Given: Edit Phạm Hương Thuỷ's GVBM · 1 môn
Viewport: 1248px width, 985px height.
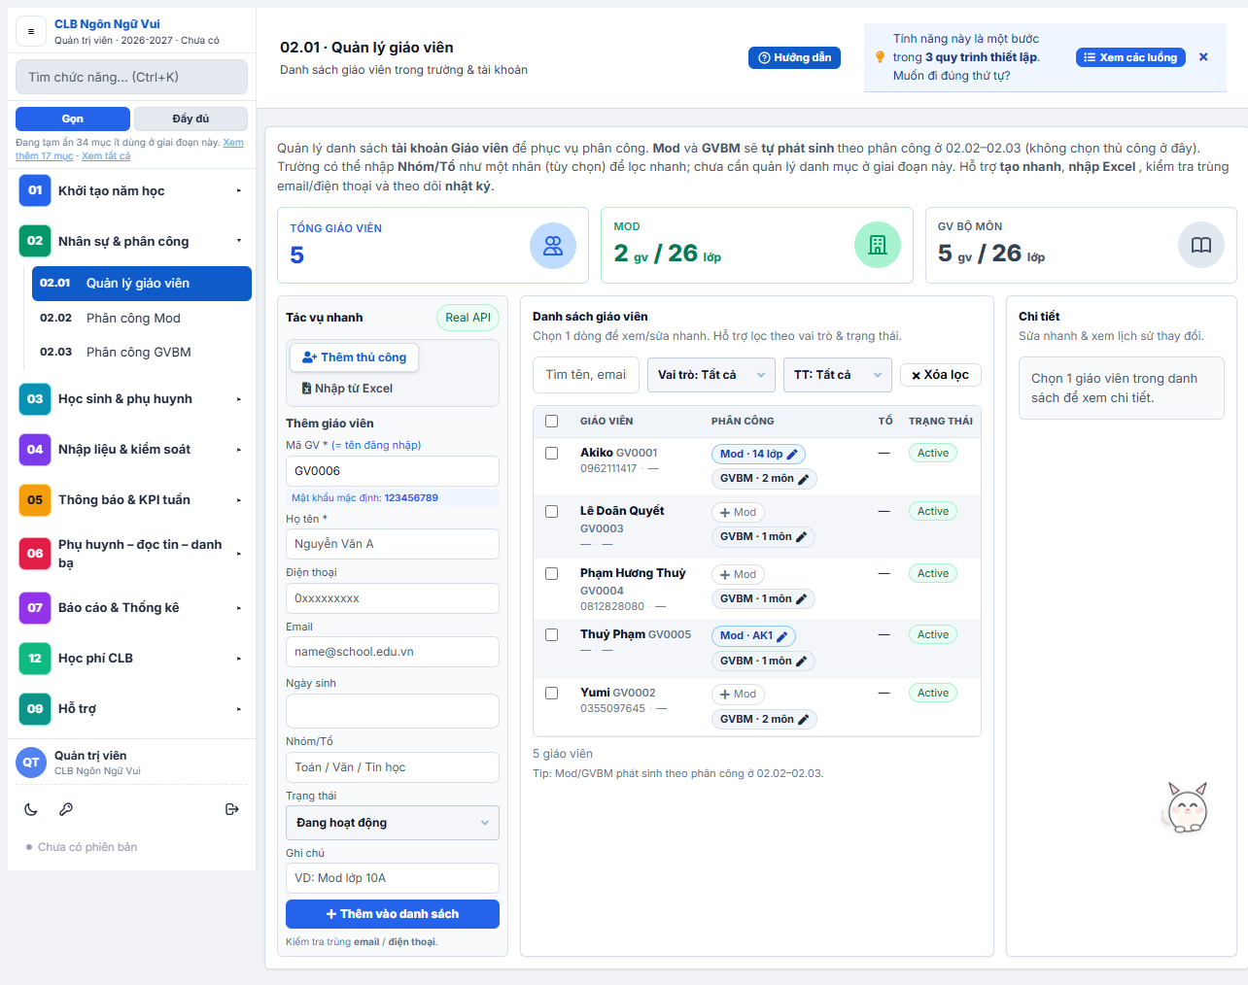Looking at the screenshot, I should point(763,598).
